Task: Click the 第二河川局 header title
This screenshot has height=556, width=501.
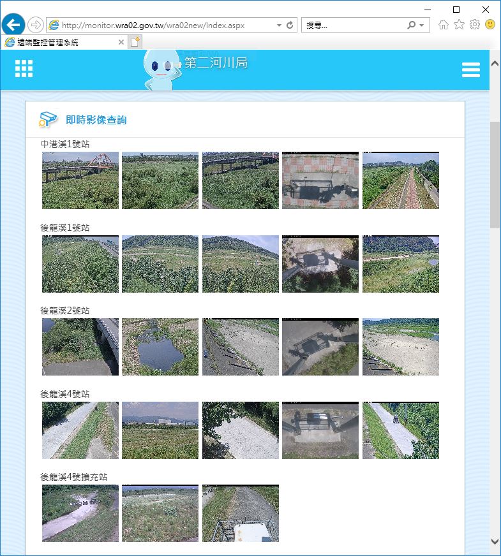Action: (216, 63)
